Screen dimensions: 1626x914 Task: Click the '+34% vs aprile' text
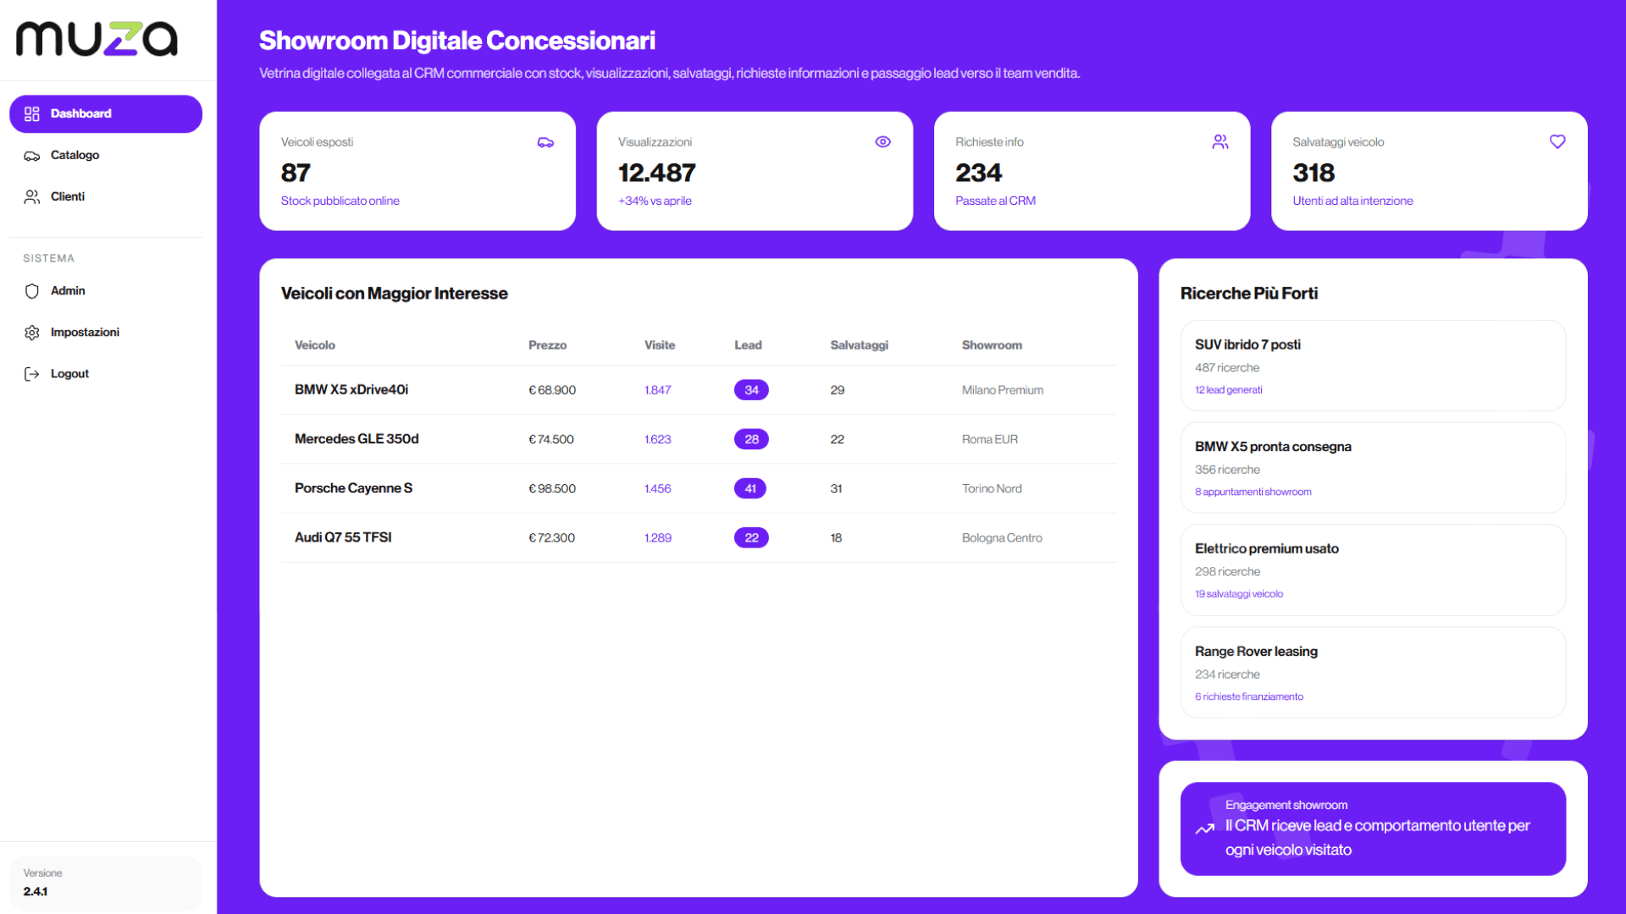tap(655, 201)
